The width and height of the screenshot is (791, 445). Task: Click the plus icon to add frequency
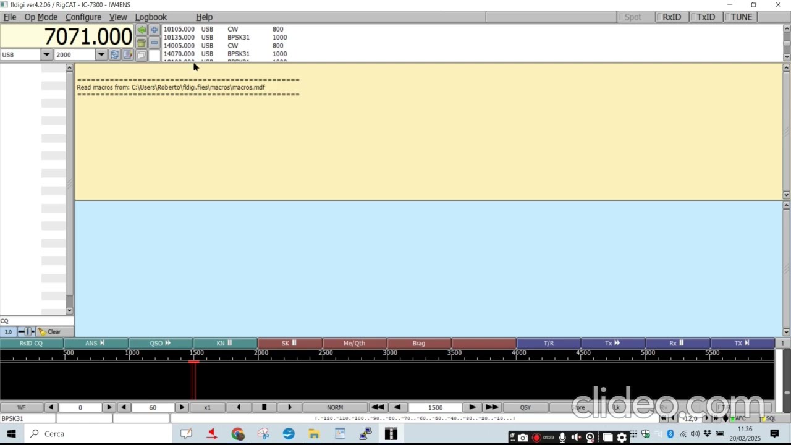154,30
